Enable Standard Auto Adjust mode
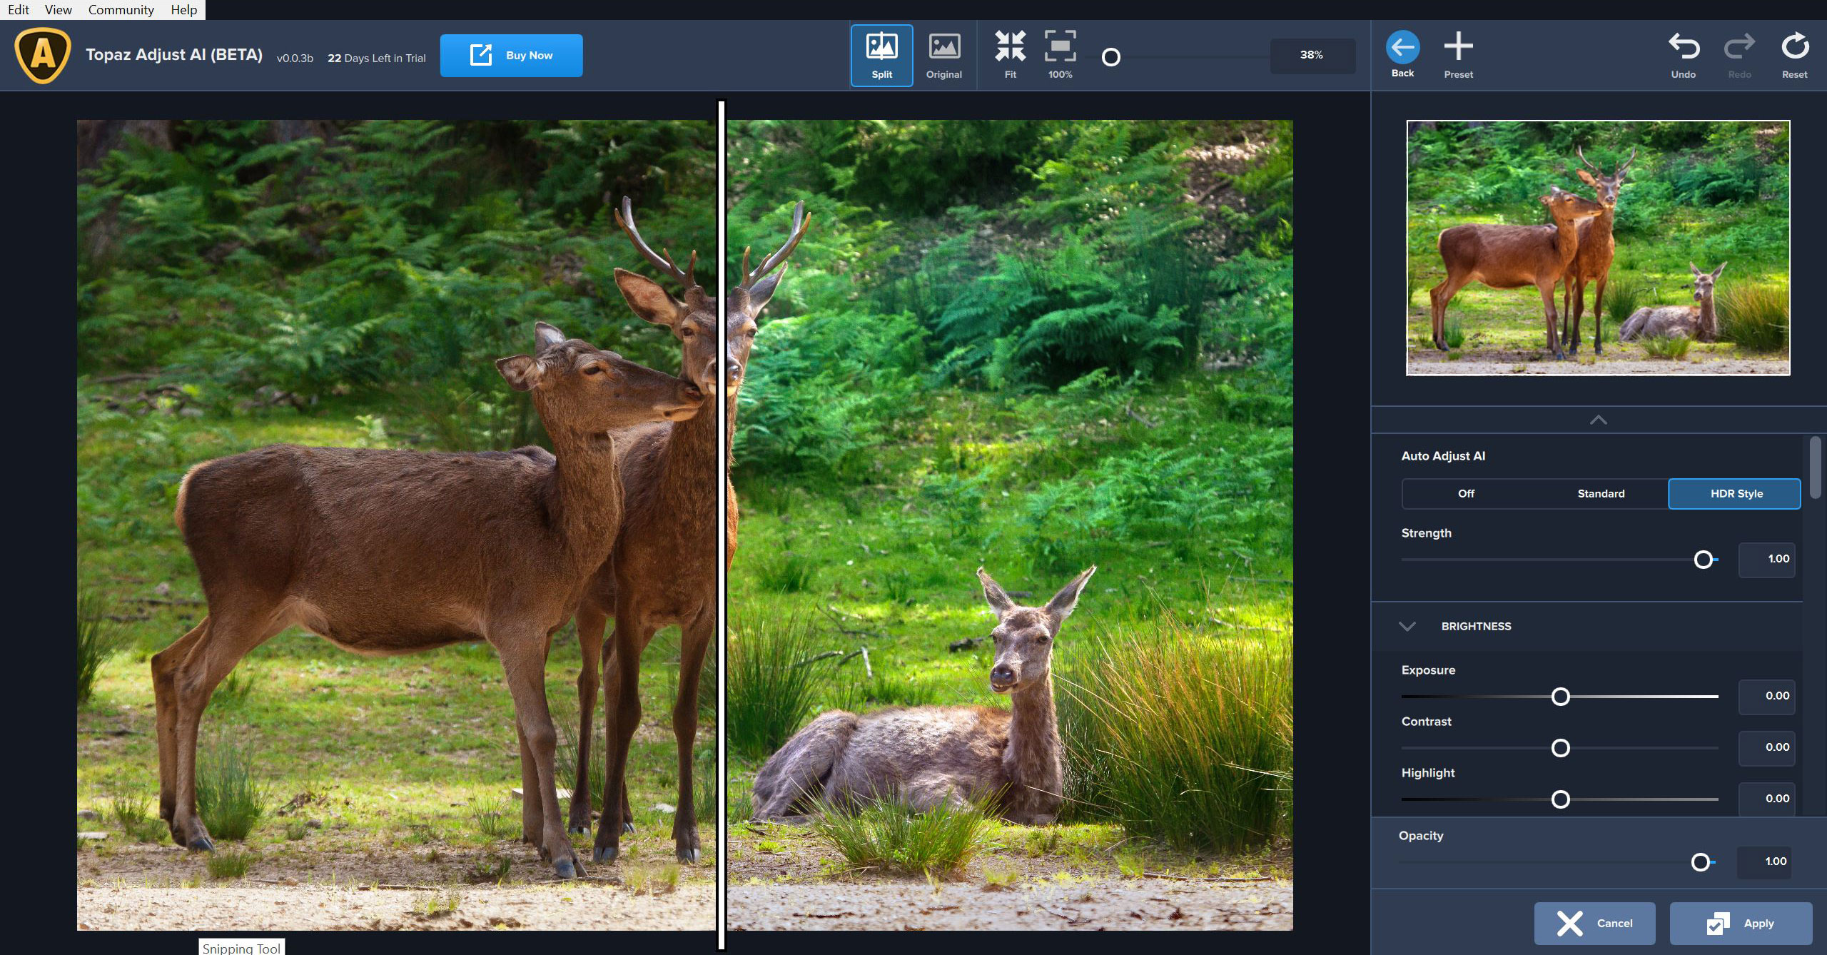The width and height of the screenshot is (1827, 955). tap(1602, 493)
